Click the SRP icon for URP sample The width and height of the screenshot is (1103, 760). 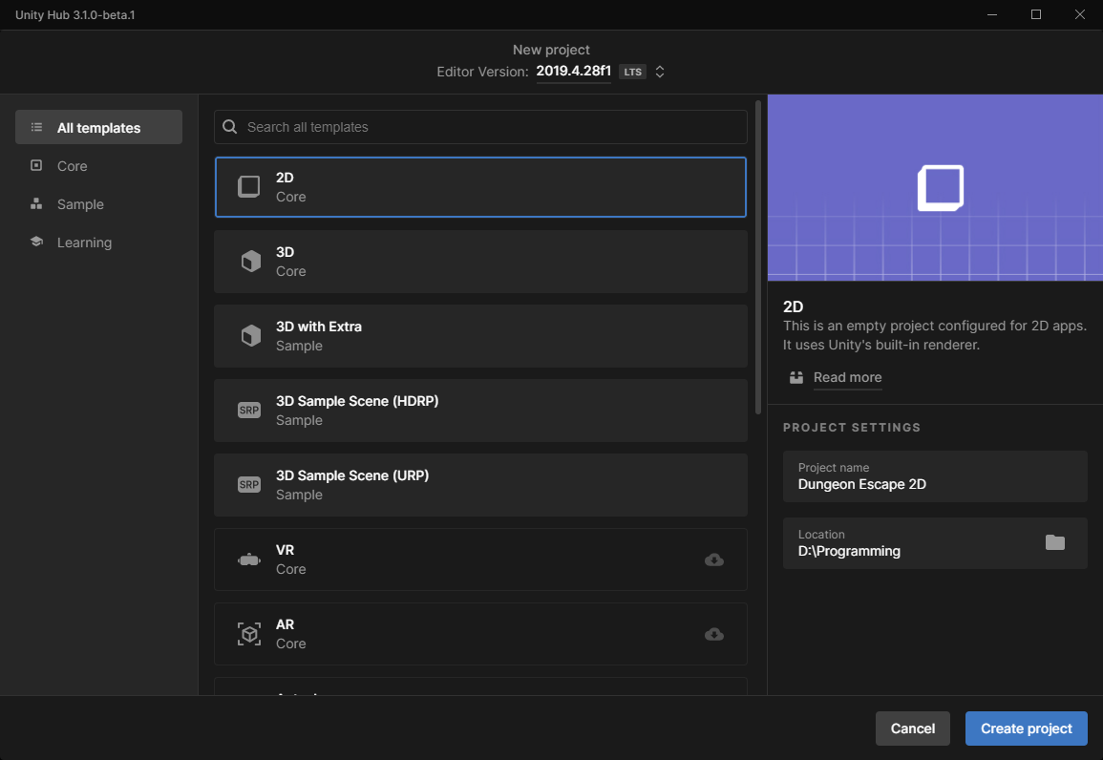(x=249, y=485)
